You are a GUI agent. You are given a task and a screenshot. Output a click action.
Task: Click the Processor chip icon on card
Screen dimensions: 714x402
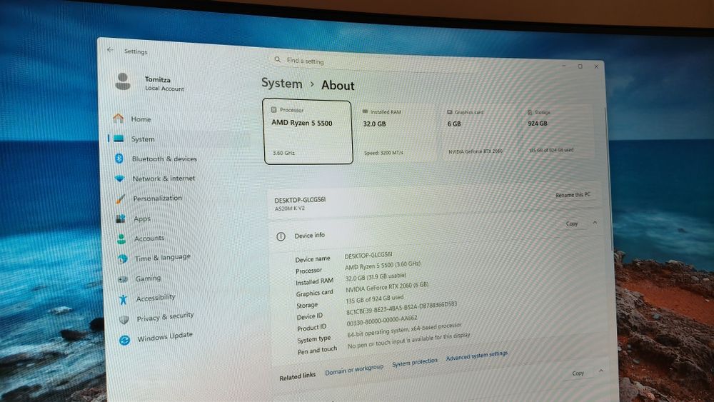coord(273,110)
